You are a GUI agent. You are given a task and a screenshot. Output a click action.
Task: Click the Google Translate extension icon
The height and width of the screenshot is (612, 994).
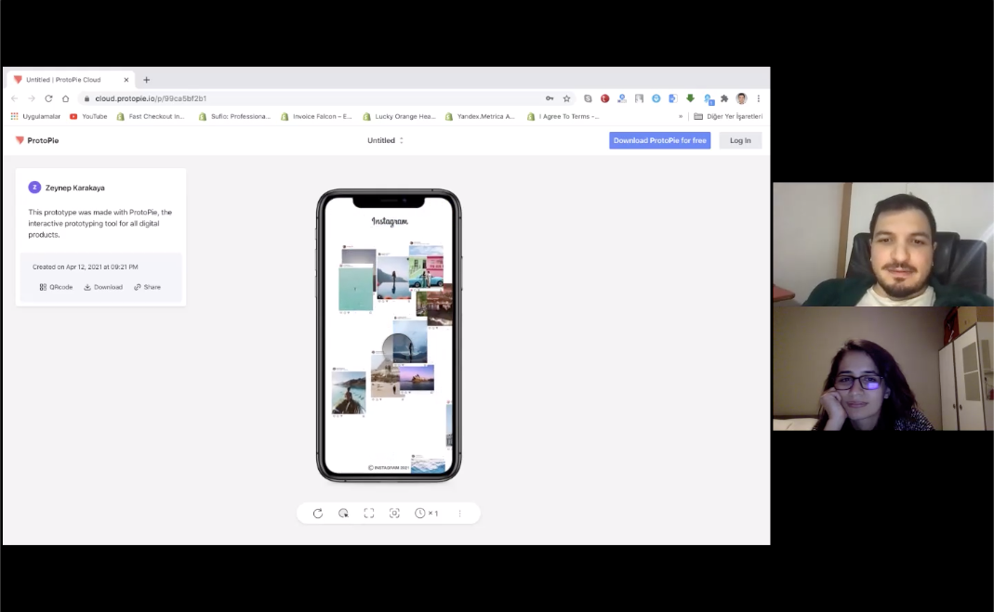click(673, 98)
